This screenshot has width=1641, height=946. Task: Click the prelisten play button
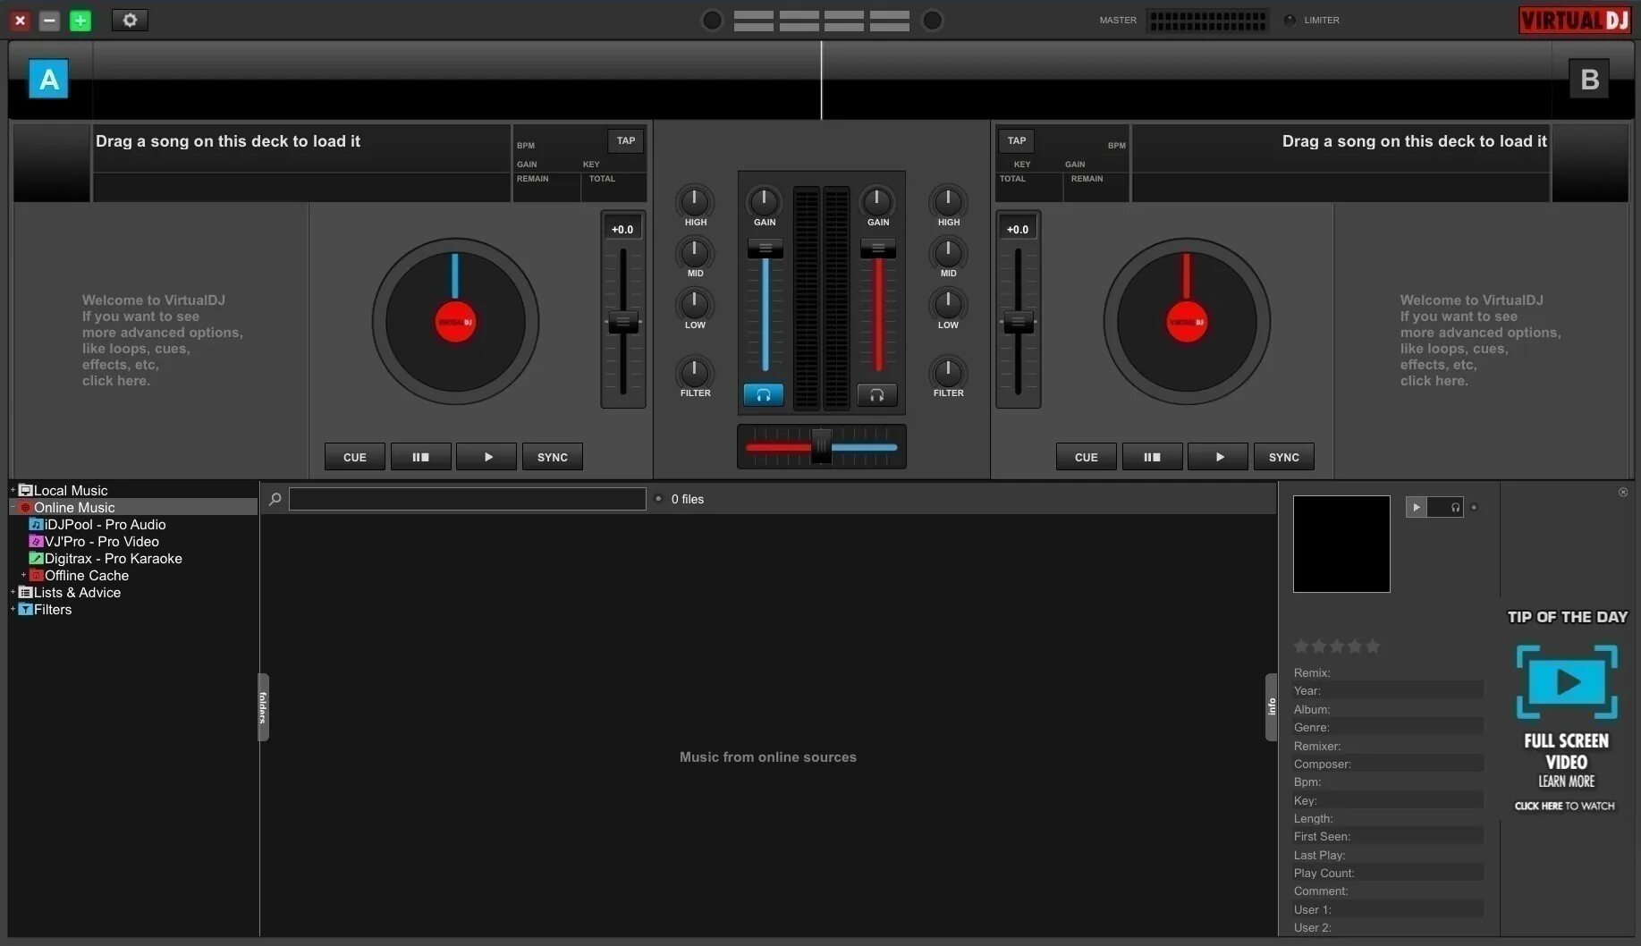(x=1416, y=507)
